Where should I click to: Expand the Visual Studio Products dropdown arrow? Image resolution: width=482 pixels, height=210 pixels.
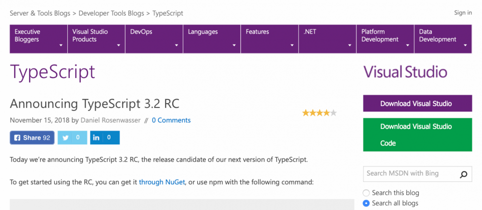point(118,45)
